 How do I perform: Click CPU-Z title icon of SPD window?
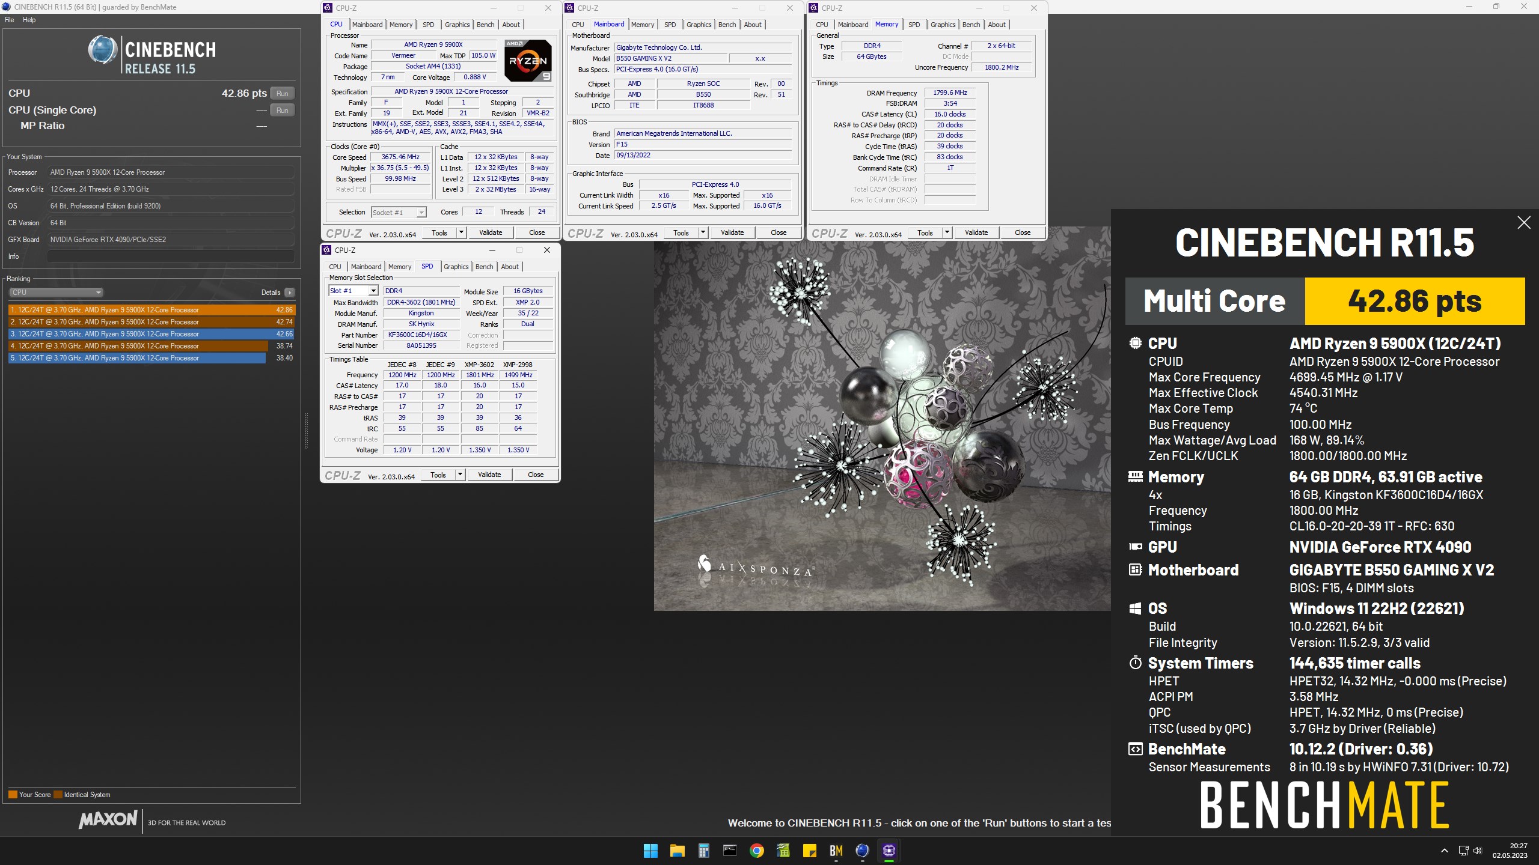click(x=327, y=250)
